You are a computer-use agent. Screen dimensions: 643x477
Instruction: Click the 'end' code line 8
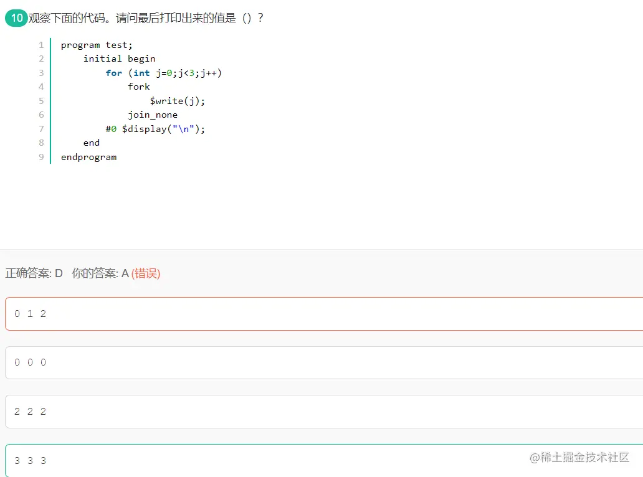[x=92, y=143]
